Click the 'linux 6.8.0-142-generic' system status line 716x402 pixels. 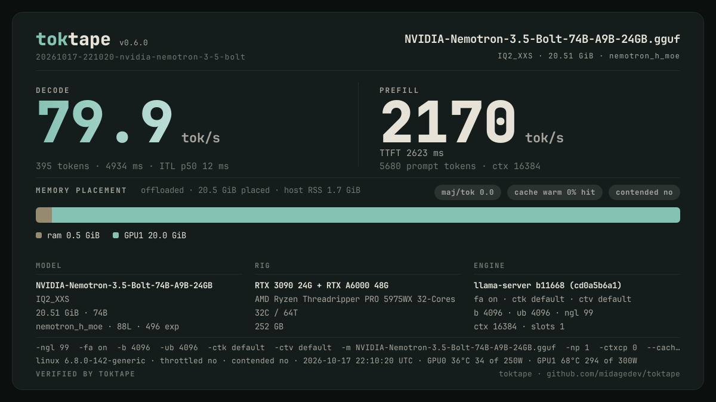(x=337, y=360)
